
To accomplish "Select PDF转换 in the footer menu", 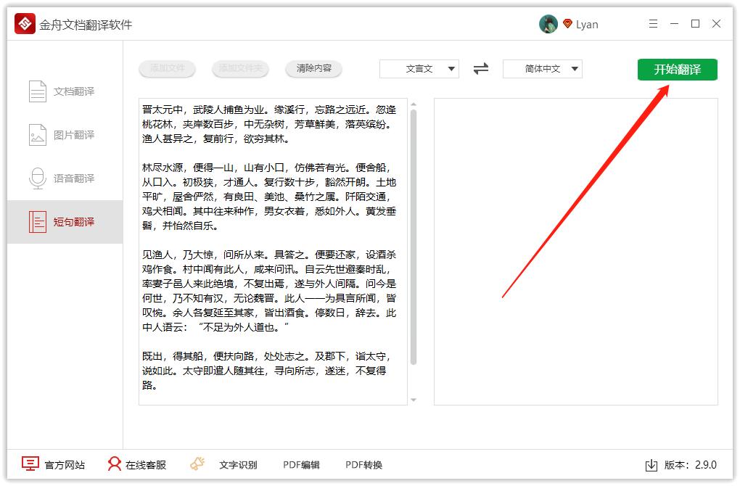I will click(363, 464).
